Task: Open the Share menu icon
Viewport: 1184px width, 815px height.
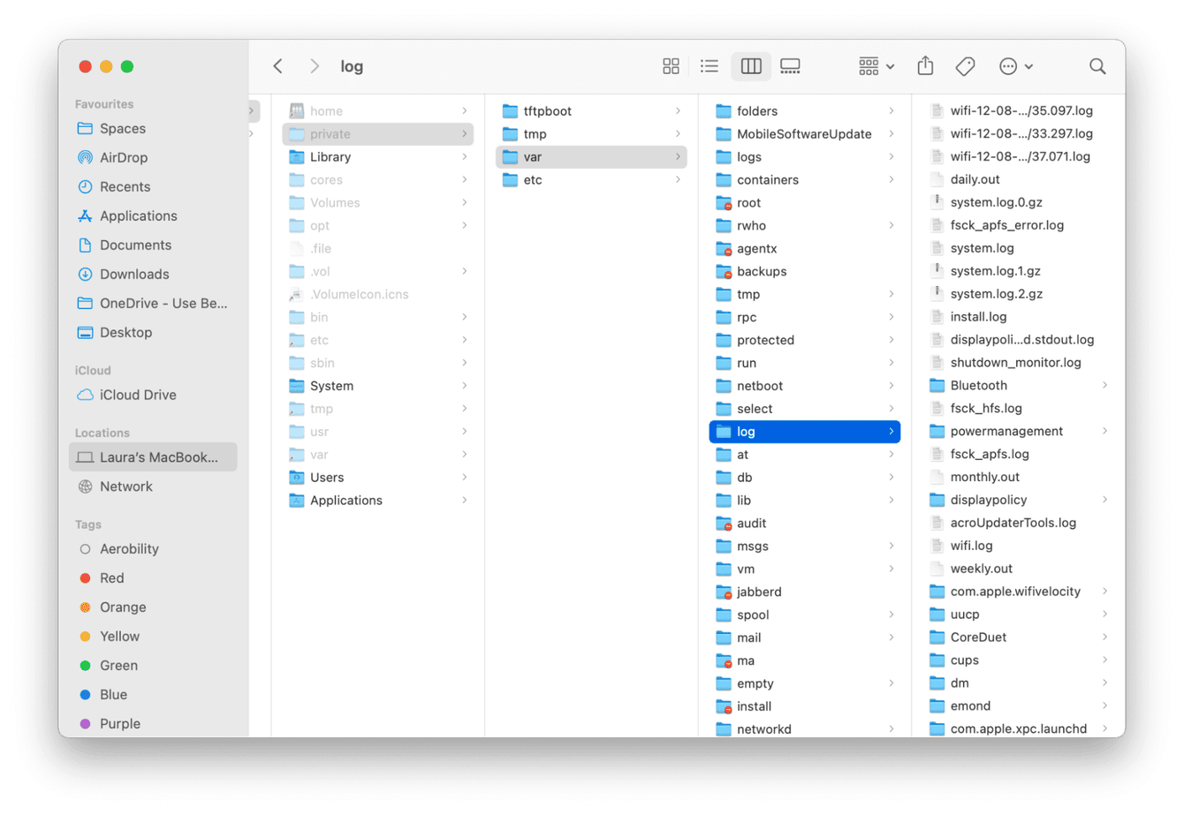Action: [924, 65]
